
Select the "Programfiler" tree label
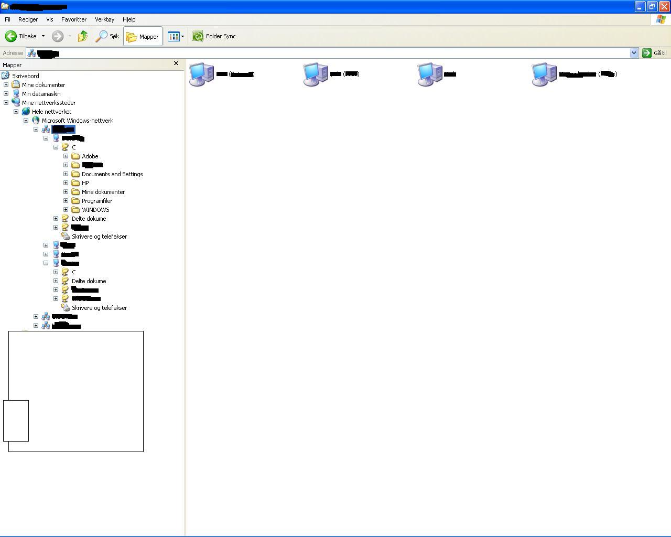coord(97,201)
